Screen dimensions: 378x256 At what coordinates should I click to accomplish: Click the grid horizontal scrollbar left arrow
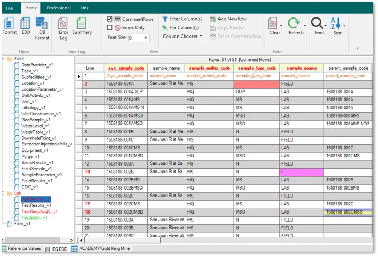pyautogui.click(x=81, y=240)
